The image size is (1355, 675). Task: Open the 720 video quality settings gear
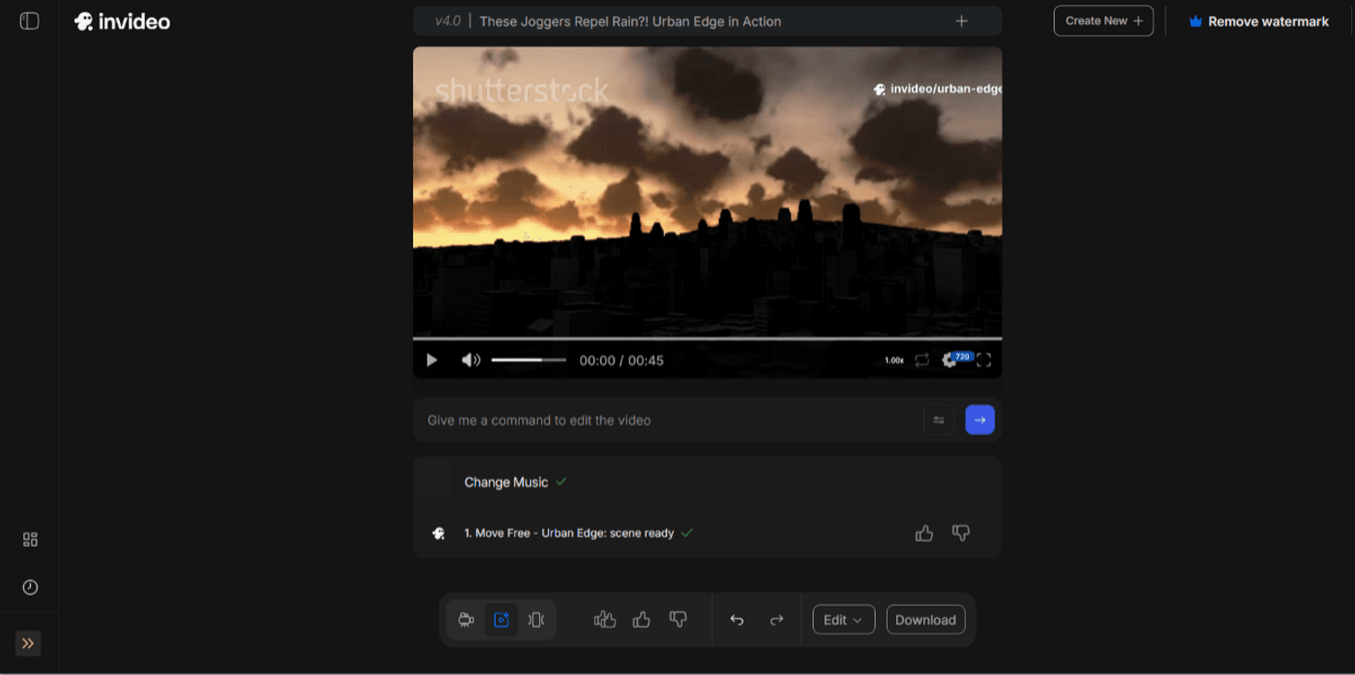(951, 360)
